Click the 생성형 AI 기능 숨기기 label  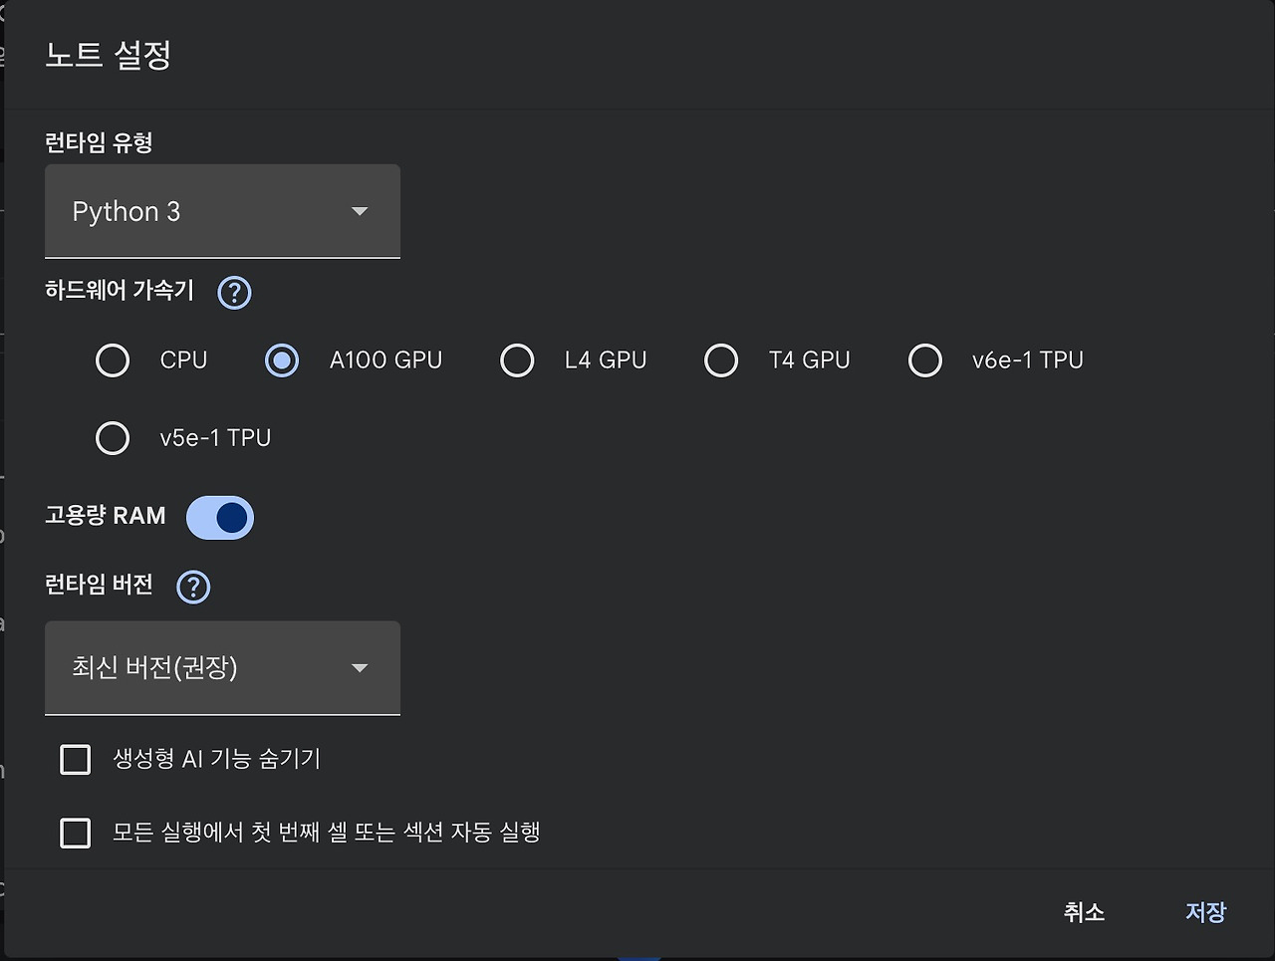(216, 759)
